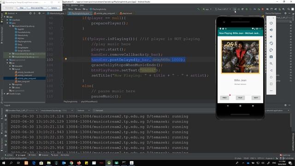
Task: Click the Logcat print icon
Action: pos(6,136)
